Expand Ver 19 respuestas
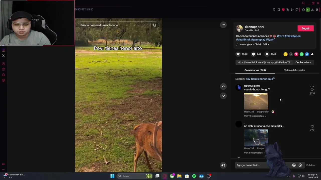 click(255, 116)
